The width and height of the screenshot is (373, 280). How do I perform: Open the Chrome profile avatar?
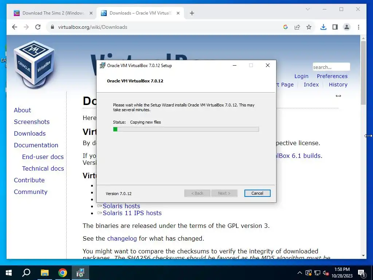(347, 27)
